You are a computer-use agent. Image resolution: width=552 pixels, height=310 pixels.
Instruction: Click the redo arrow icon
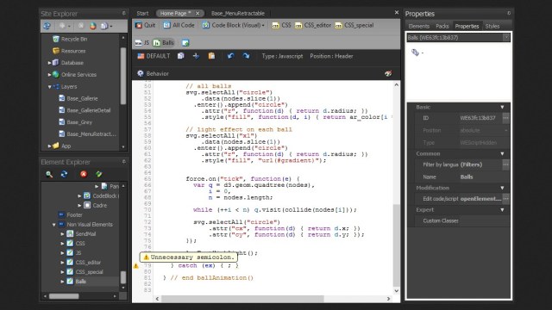coord(246,56)
